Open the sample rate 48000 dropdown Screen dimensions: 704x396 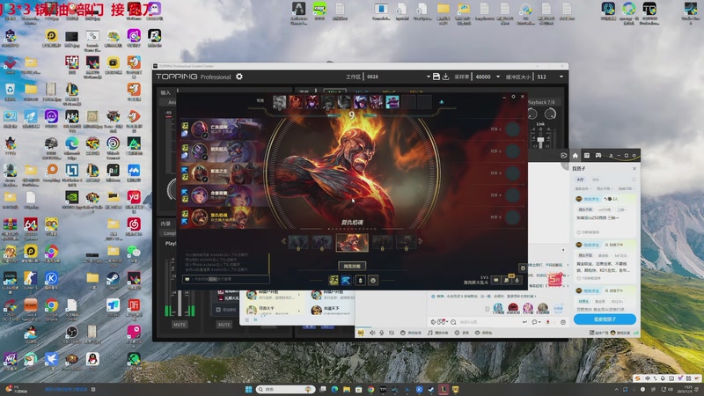[498, 77]
